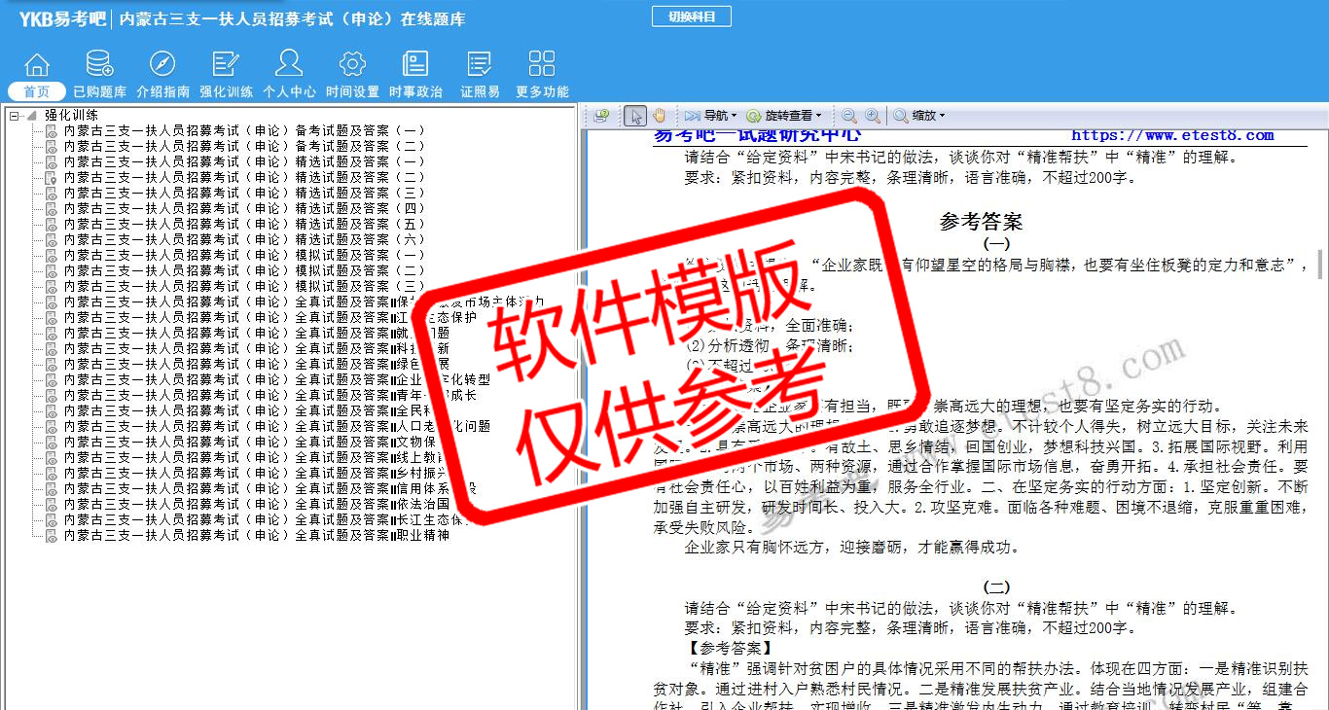Open 时间设置 gear icon
This screenshot has width=1329, height=710.
click(x=352, y=66)
